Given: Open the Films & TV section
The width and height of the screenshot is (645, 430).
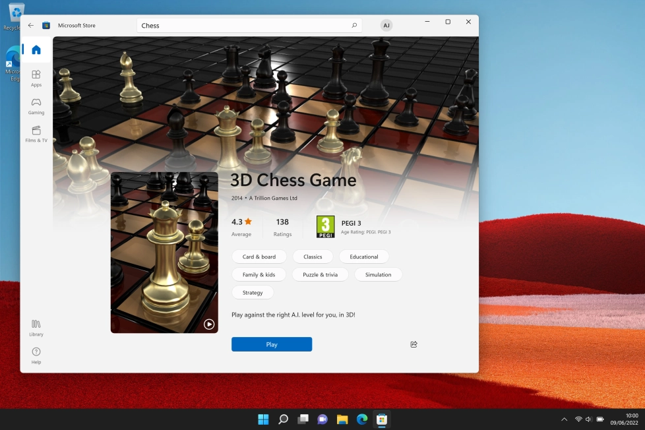Looking at the screenshot, I should coord(36,134).
